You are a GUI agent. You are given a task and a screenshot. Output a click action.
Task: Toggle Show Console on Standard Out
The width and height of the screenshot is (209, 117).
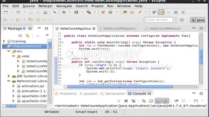point(158,101)
